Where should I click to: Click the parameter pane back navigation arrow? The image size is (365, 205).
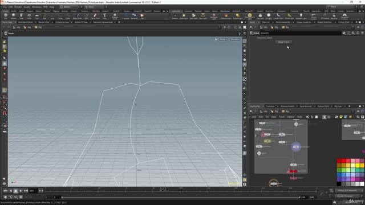[x=251, y=27]
